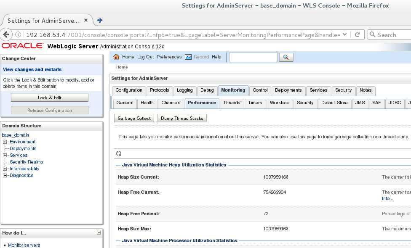Click the Release Configuration button

click(50, 110)
